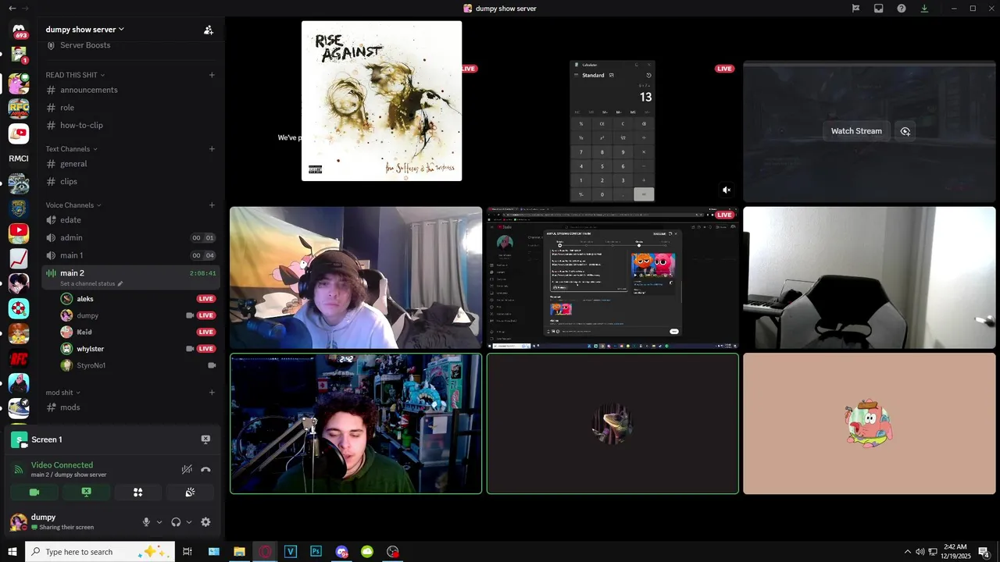Open Windows Task View button
1000x562 pixels.
click(x=187, y=552)
